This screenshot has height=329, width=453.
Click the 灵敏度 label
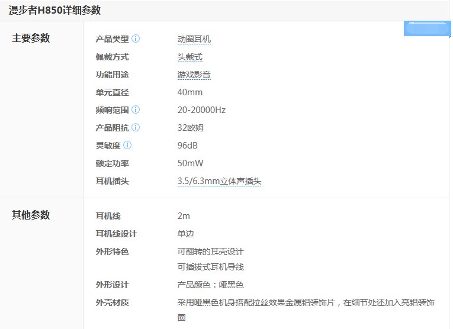click(x=108, y=146)
